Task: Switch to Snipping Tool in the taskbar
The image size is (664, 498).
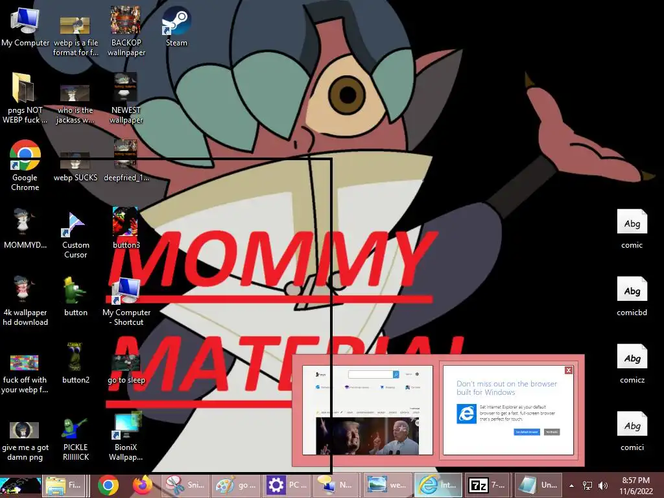Action: pyautogui.click(x=185, y=485)
